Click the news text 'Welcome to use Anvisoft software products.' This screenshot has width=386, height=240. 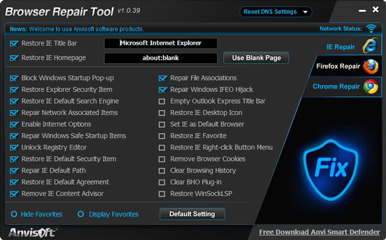tap(86, 29)
